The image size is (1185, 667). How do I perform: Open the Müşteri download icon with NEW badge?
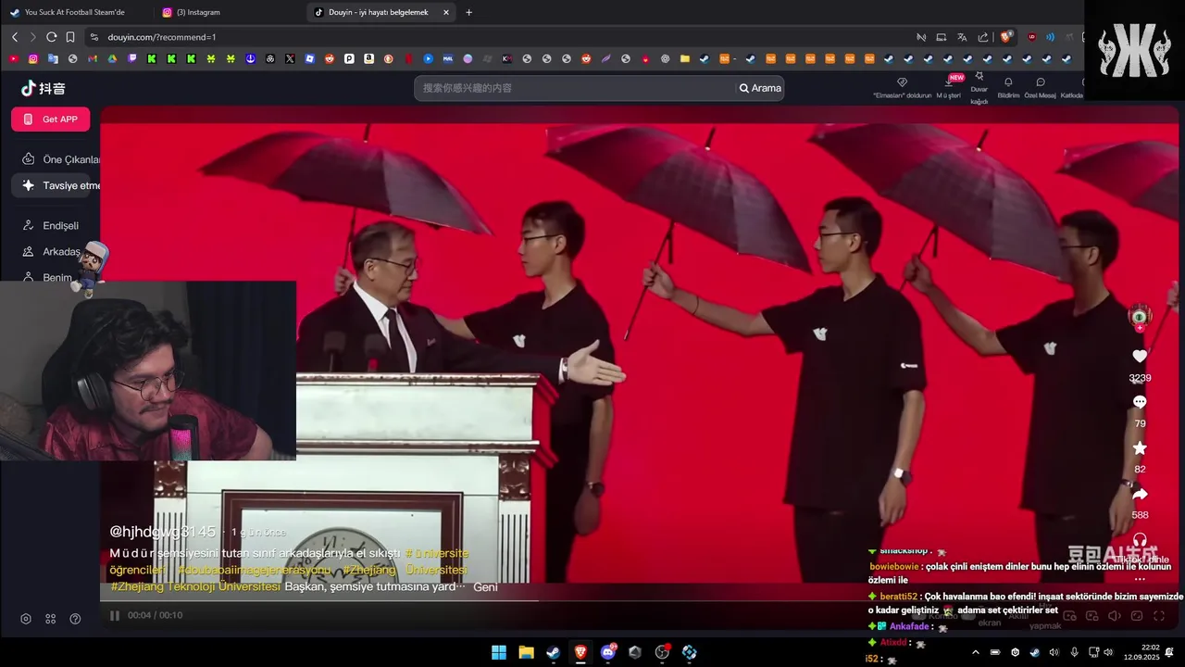tap(948, 82)
